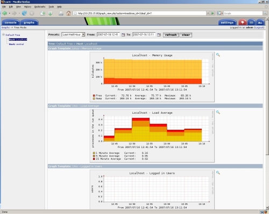Open the calendar picker for From date
The image size is (269, 214).
tap(123, 35)
